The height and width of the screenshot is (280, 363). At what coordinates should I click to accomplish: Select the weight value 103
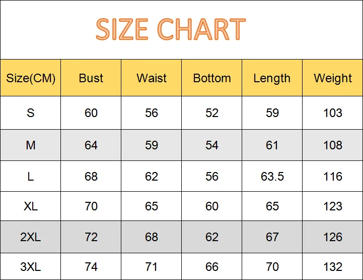pyautogui.click(x=333, y=113)
